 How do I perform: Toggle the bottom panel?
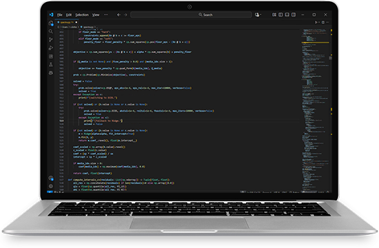287,14
